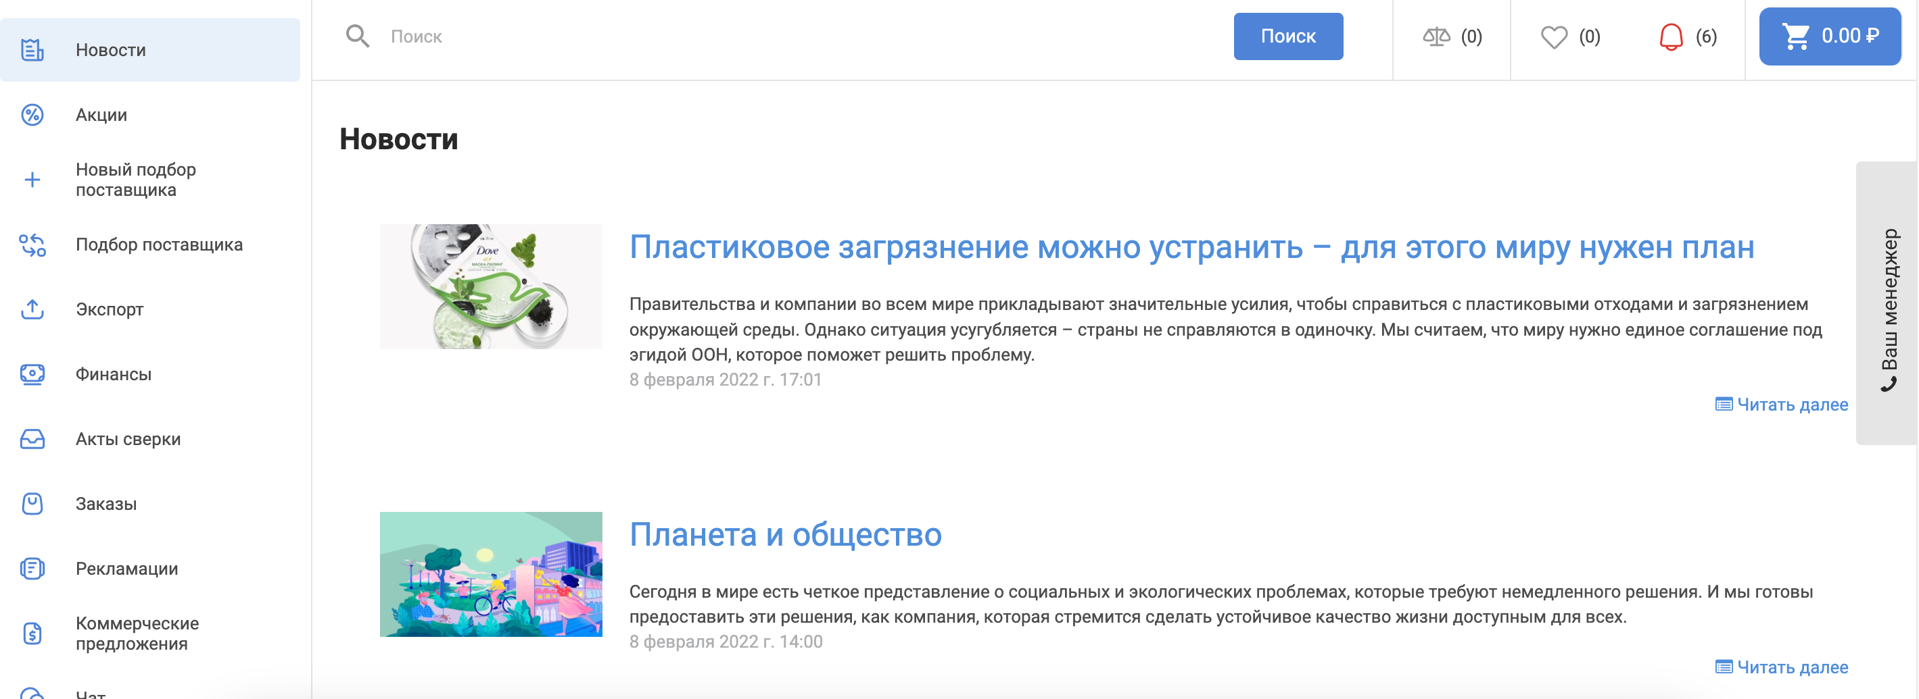The width and height of the screenshot is (1919, 699).
Task: Select Новости in the sidebar
Action: (110, 50)
